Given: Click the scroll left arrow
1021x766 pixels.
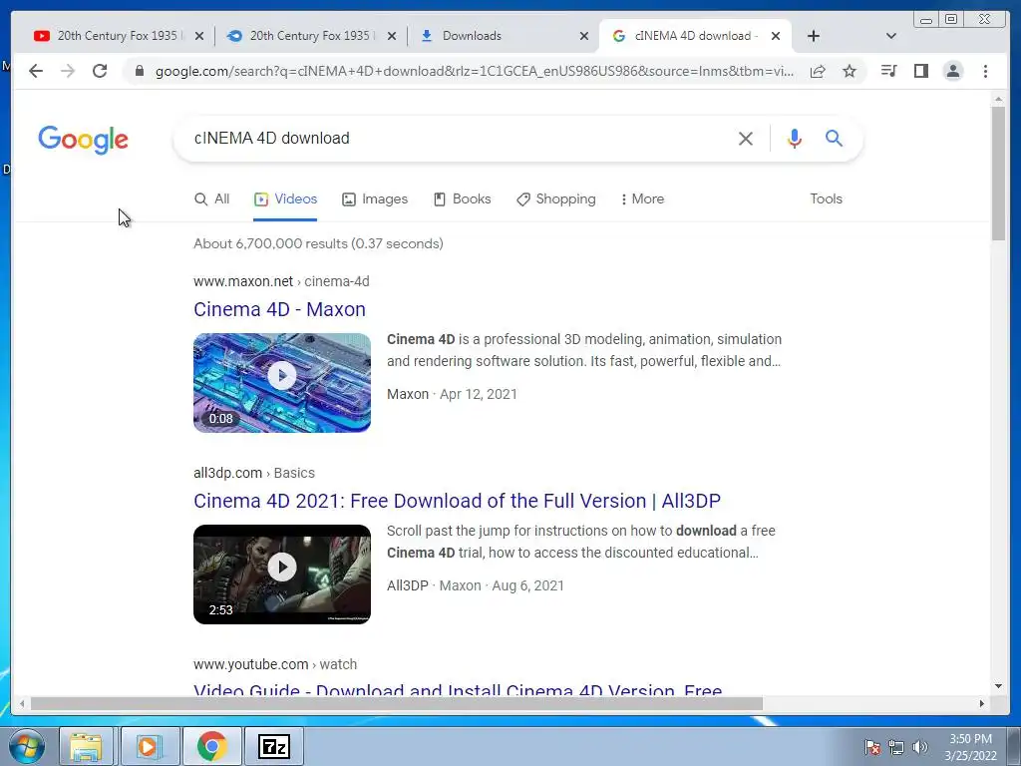Looking at the screenshot, I should pyautogui.click(x=22, y=703).
